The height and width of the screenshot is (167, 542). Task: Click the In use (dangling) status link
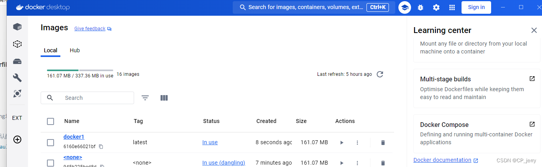pos(224,163)
